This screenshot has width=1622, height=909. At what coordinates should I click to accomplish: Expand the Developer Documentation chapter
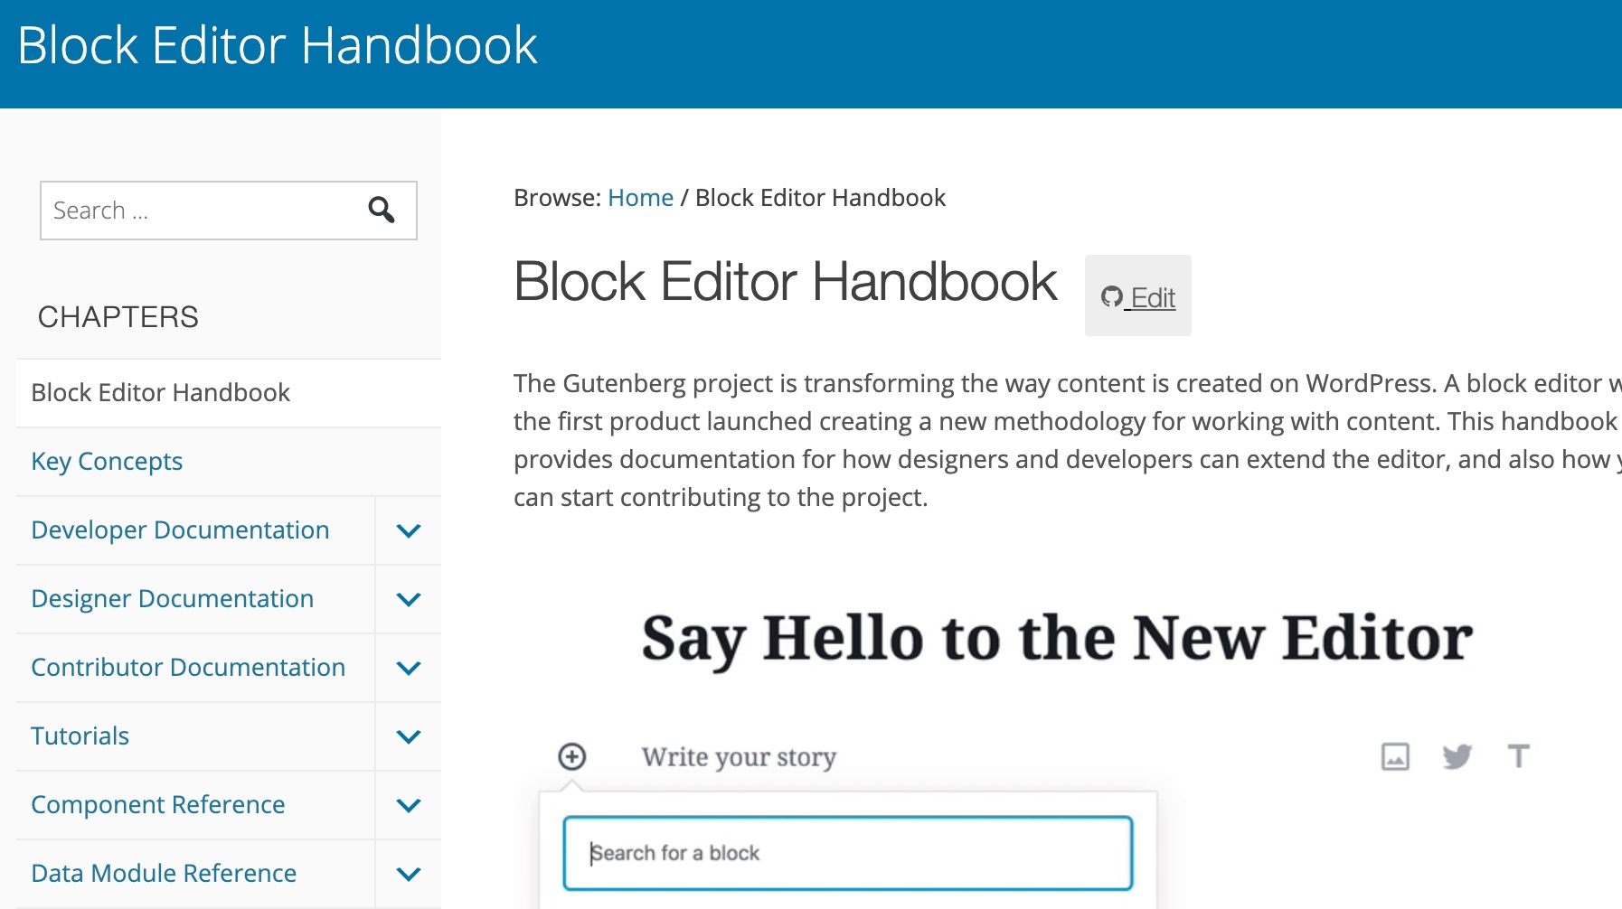[x=409, y=530]
